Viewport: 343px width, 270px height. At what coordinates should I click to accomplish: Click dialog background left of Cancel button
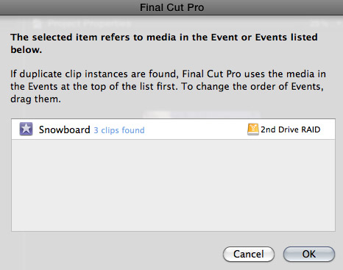coord(116,254)
